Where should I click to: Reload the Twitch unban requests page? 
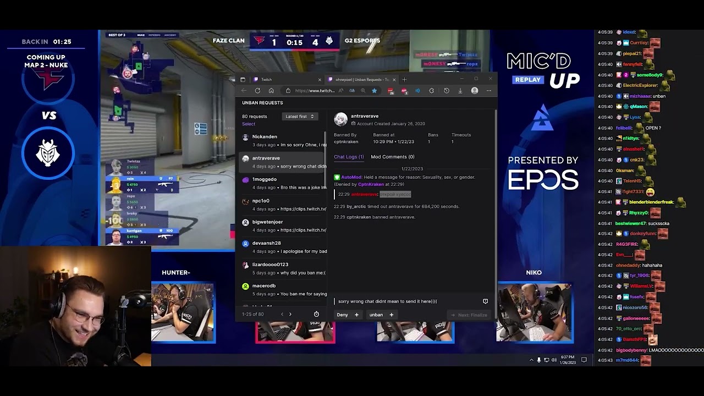257,91
